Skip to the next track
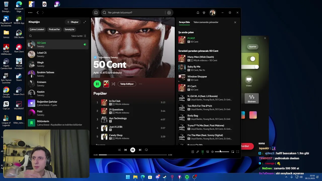 (140, 150)
